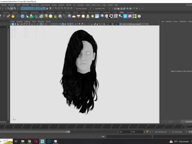This screenshot has width=192, height=144.
Task: Toggle the curves selection mask
Action: (29, 8)
